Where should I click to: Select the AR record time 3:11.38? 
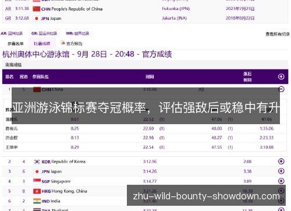coord(22,9)
